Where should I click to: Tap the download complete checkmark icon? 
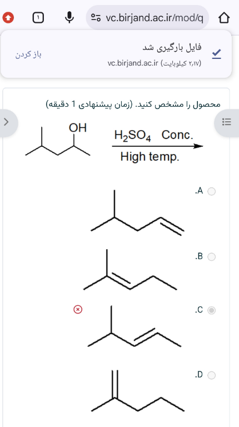[217, 54]
